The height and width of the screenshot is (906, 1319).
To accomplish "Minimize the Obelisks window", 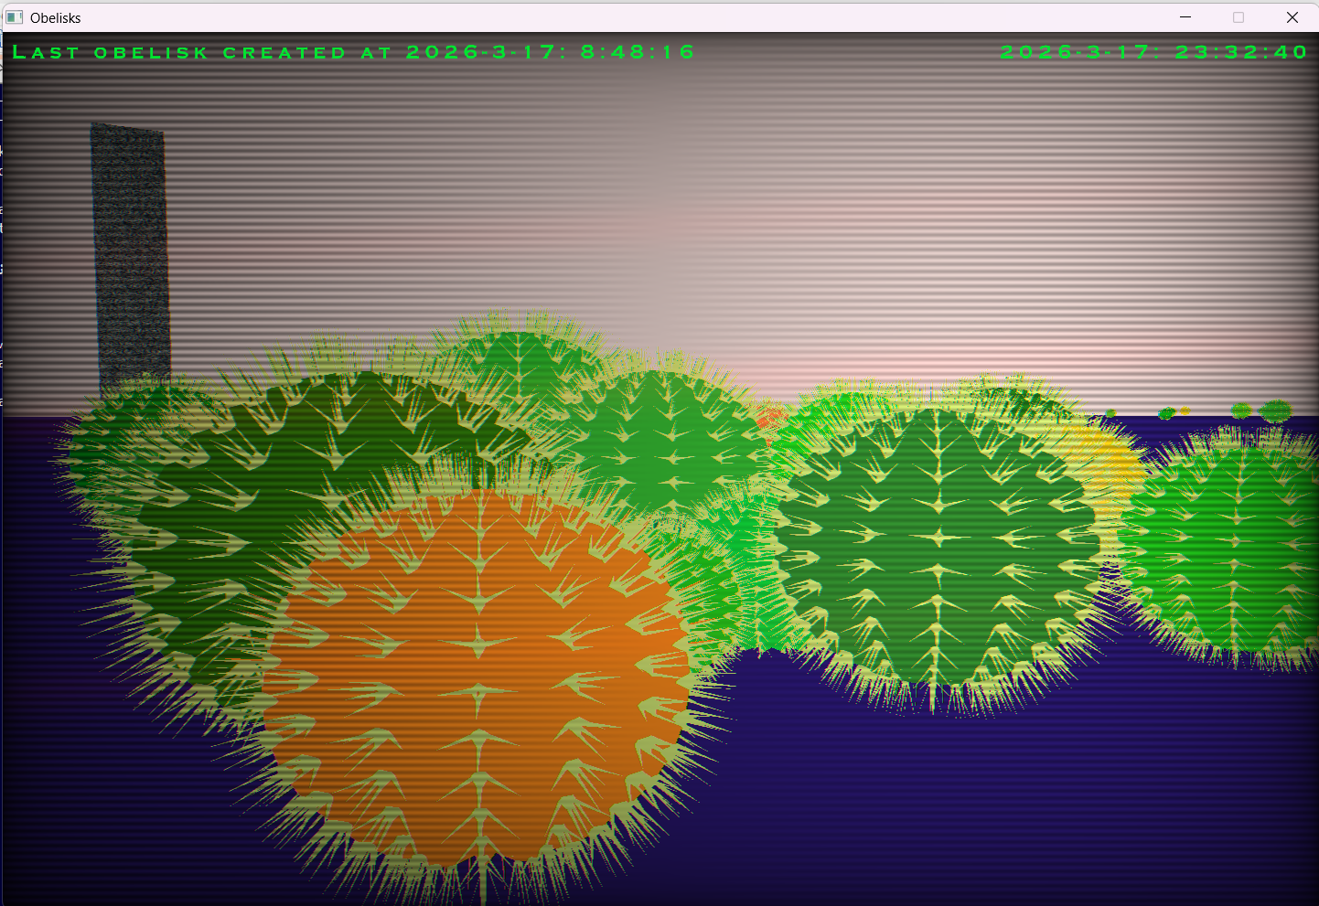I will tap(1185, 17).
